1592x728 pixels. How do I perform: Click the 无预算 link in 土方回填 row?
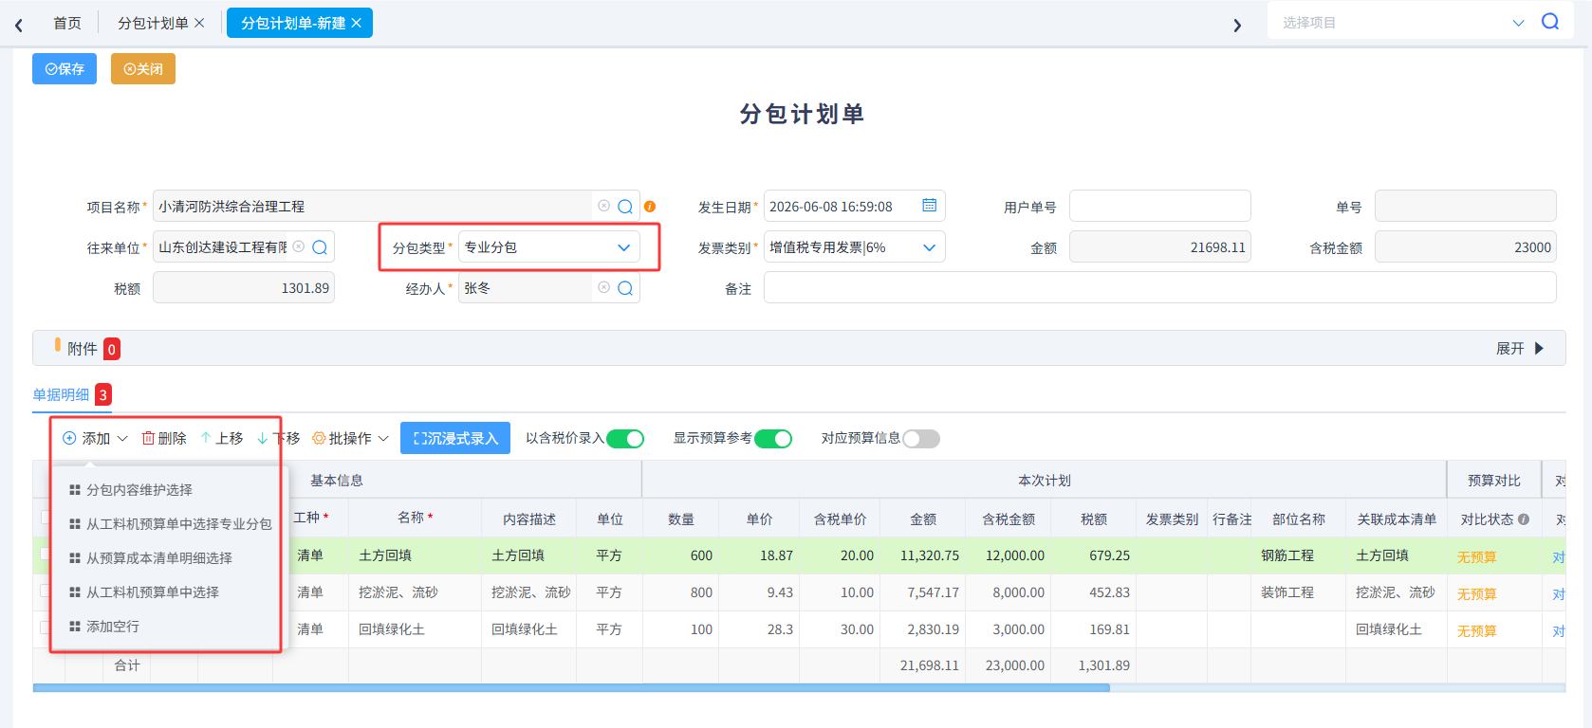[x=1476, y=557]
